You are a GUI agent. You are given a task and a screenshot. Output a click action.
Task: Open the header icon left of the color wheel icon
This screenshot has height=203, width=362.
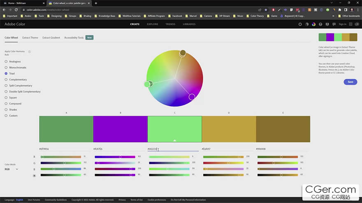point(307,24)
